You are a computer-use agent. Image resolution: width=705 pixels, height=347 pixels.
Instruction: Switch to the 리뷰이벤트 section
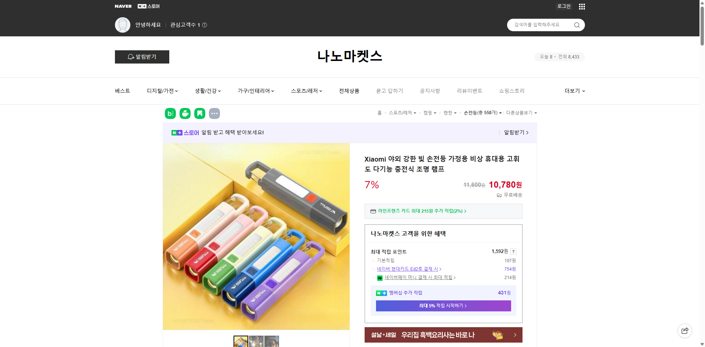pos(470,91)
